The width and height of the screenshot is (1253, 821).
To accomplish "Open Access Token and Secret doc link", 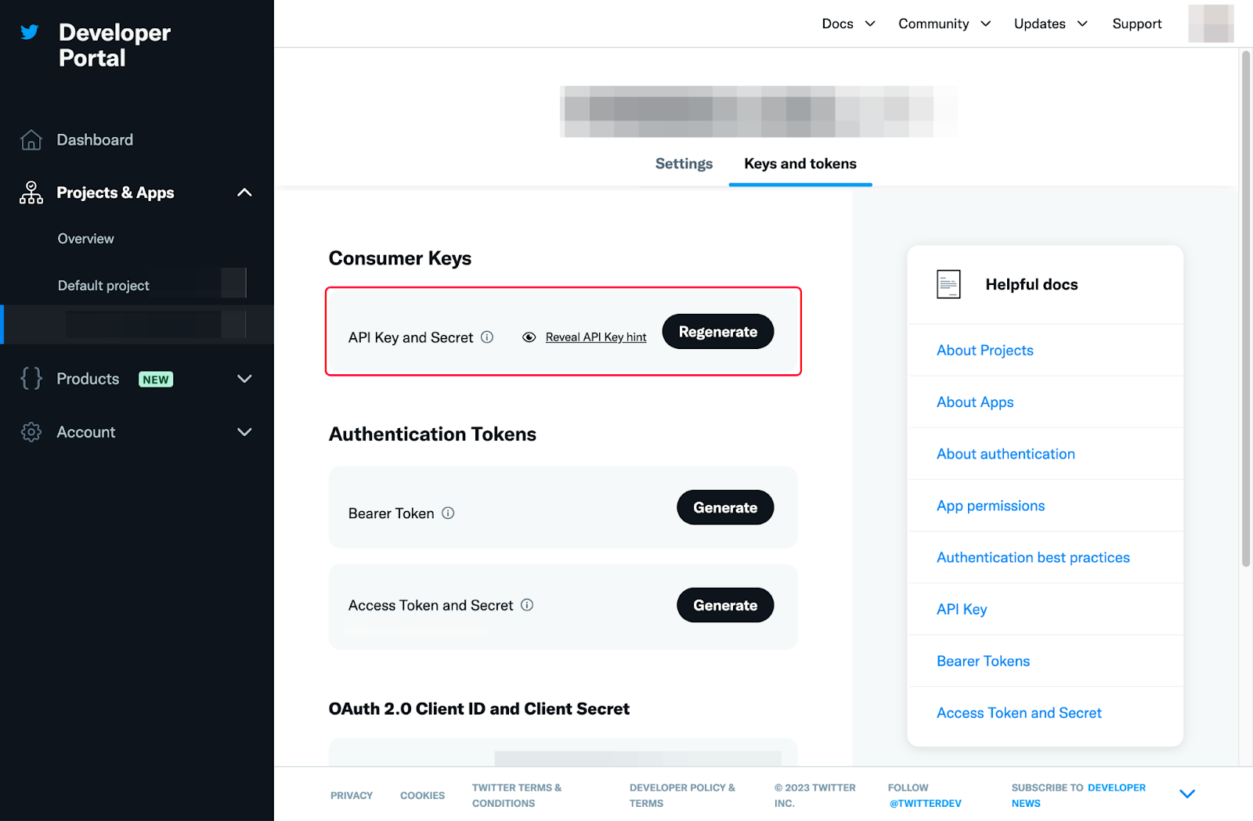I will point(1019,713).
